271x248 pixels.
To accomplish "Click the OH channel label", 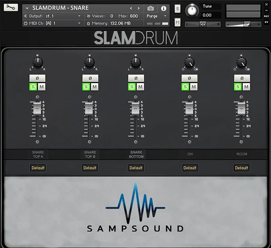I will [x=190, y=154].
